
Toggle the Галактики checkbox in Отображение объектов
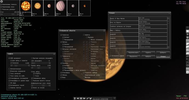tap(61, 35)
